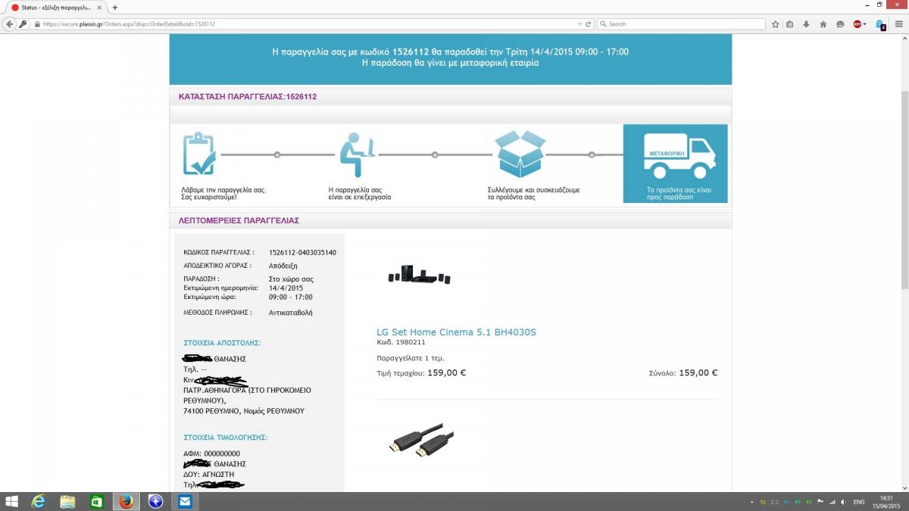Show hidden tray icons arrow
This screenshot has width=909, height=511.
751,502
